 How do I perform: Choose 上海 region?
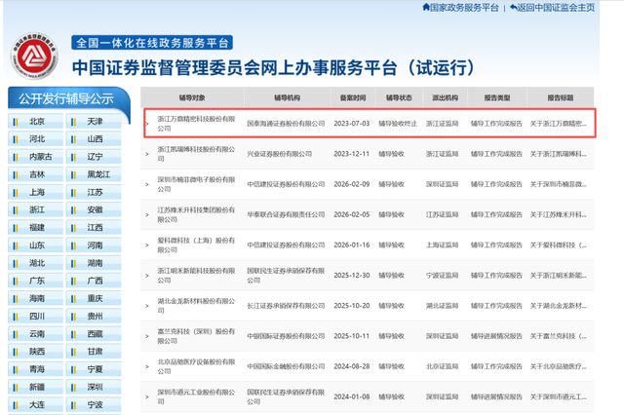tap(35, 192)
